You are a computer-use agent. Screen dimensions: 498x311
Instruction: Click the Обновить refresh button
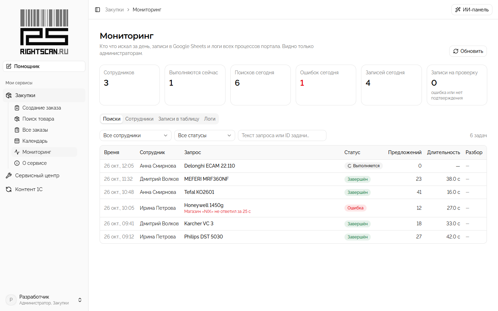click(x=468, y=51)
